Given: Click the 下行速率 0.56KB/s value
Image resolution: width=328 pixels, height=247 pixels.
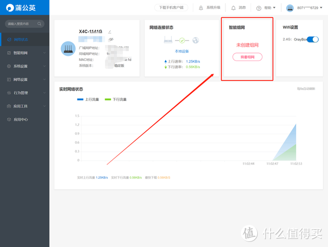Looking at the screenshot, I should (193, 67).
